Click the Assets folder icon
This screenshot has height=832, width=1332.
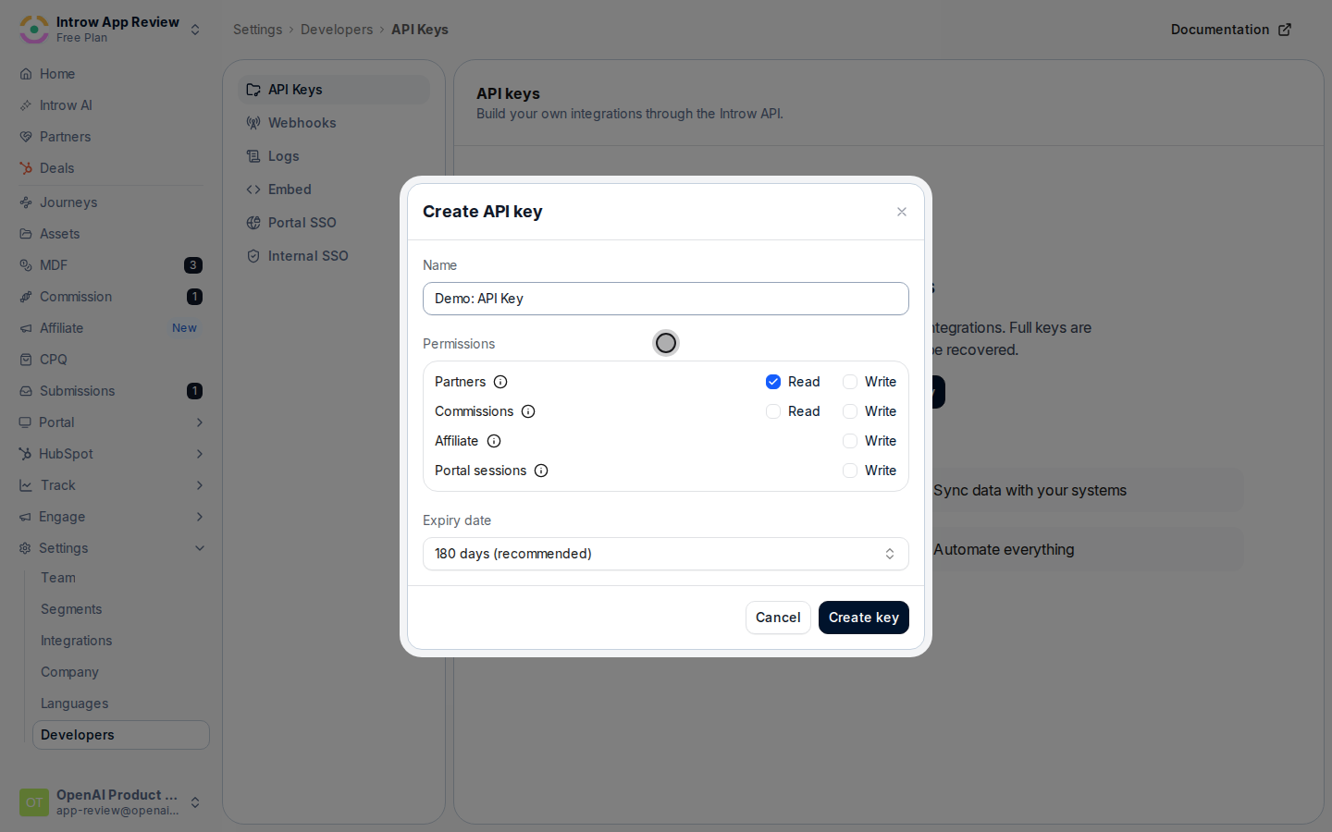coord(26,234)
